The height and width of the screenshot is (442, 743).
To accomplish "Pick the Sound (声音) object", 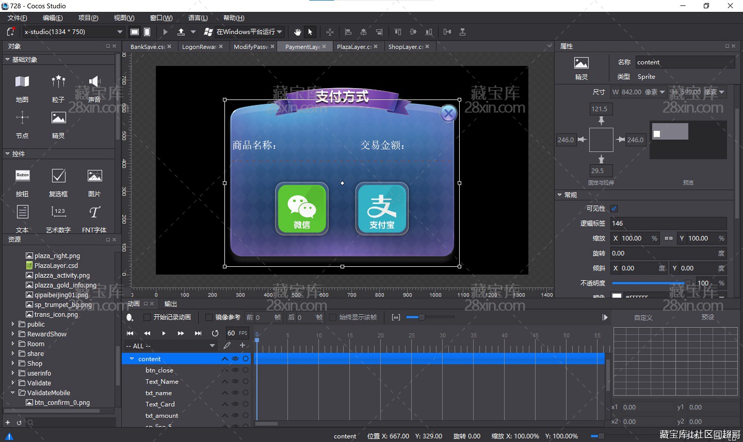I will 94,89.
